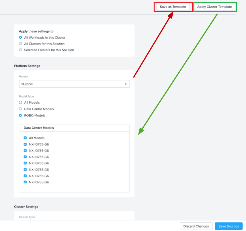
Task: Choose Data Centre Models model type
Action: click(x=20, y=109)
